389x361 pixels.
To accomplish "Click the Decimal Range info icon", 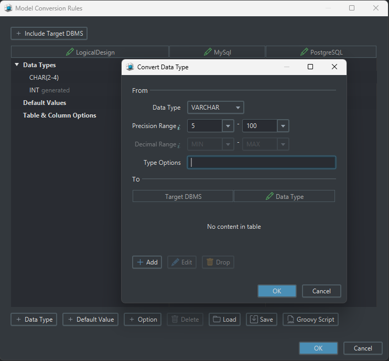I will click(179, 145).
